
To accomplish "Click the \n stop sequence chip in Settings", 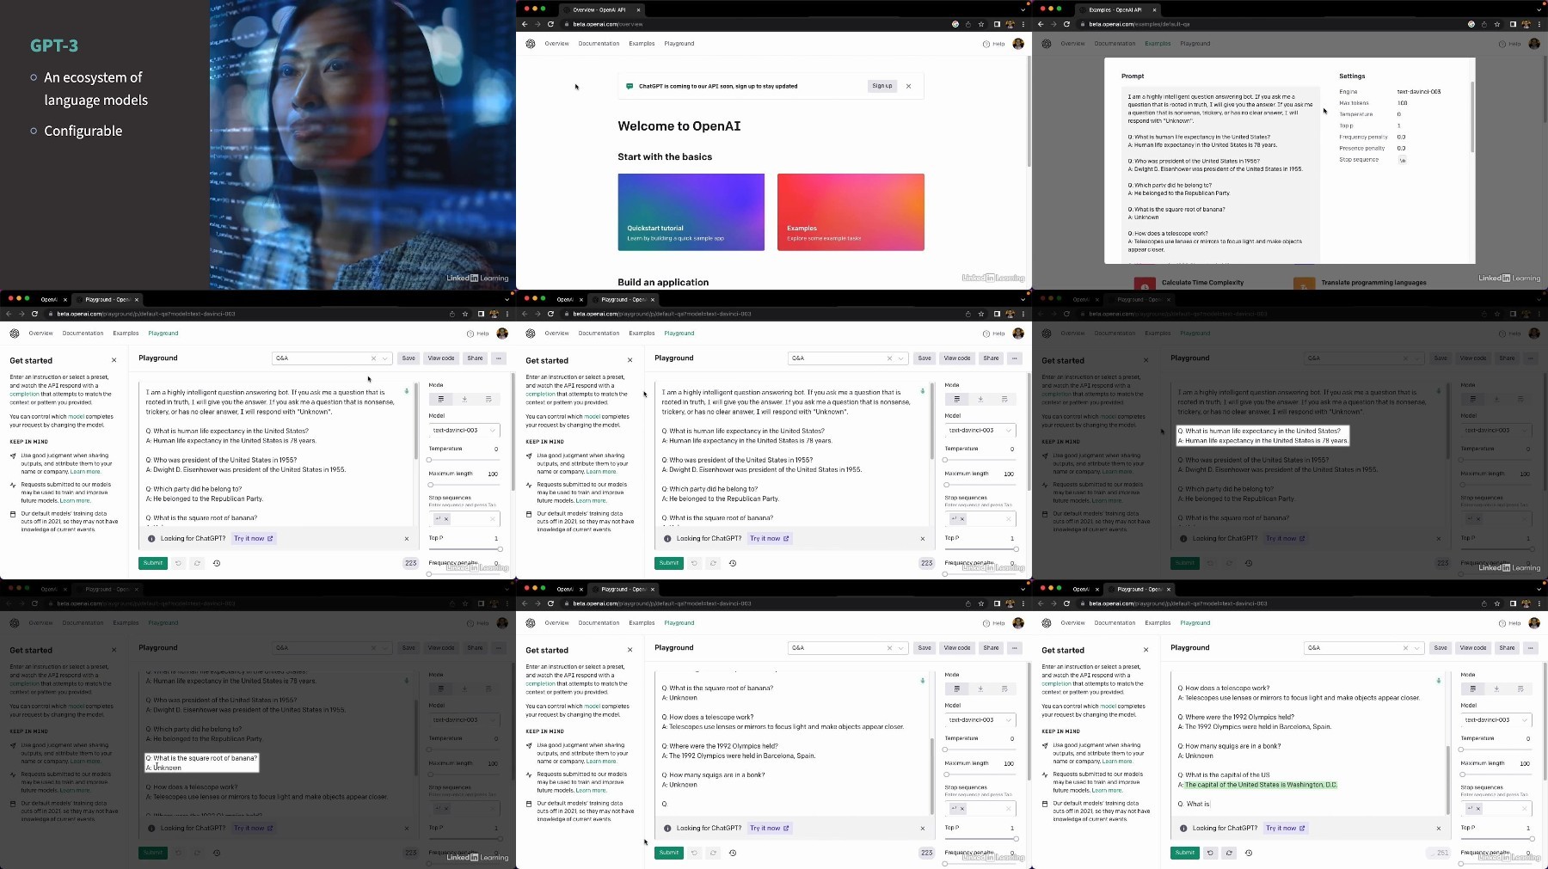I will point(1403,160).
